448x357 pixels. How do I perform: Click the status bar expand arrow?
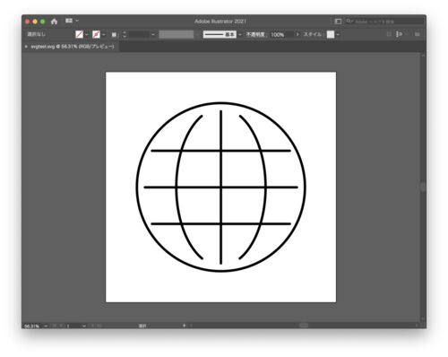pyautogui.click(x=184, y=326)
